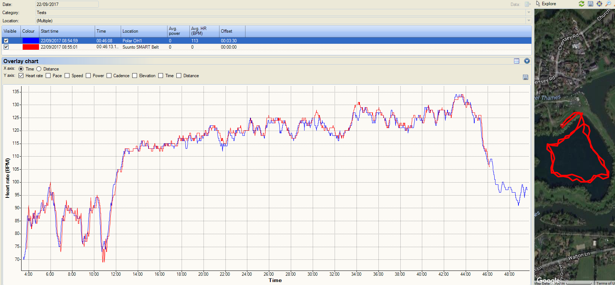
Task: Click the Overlay chart layout panel icon
Action: click(517, 61)
